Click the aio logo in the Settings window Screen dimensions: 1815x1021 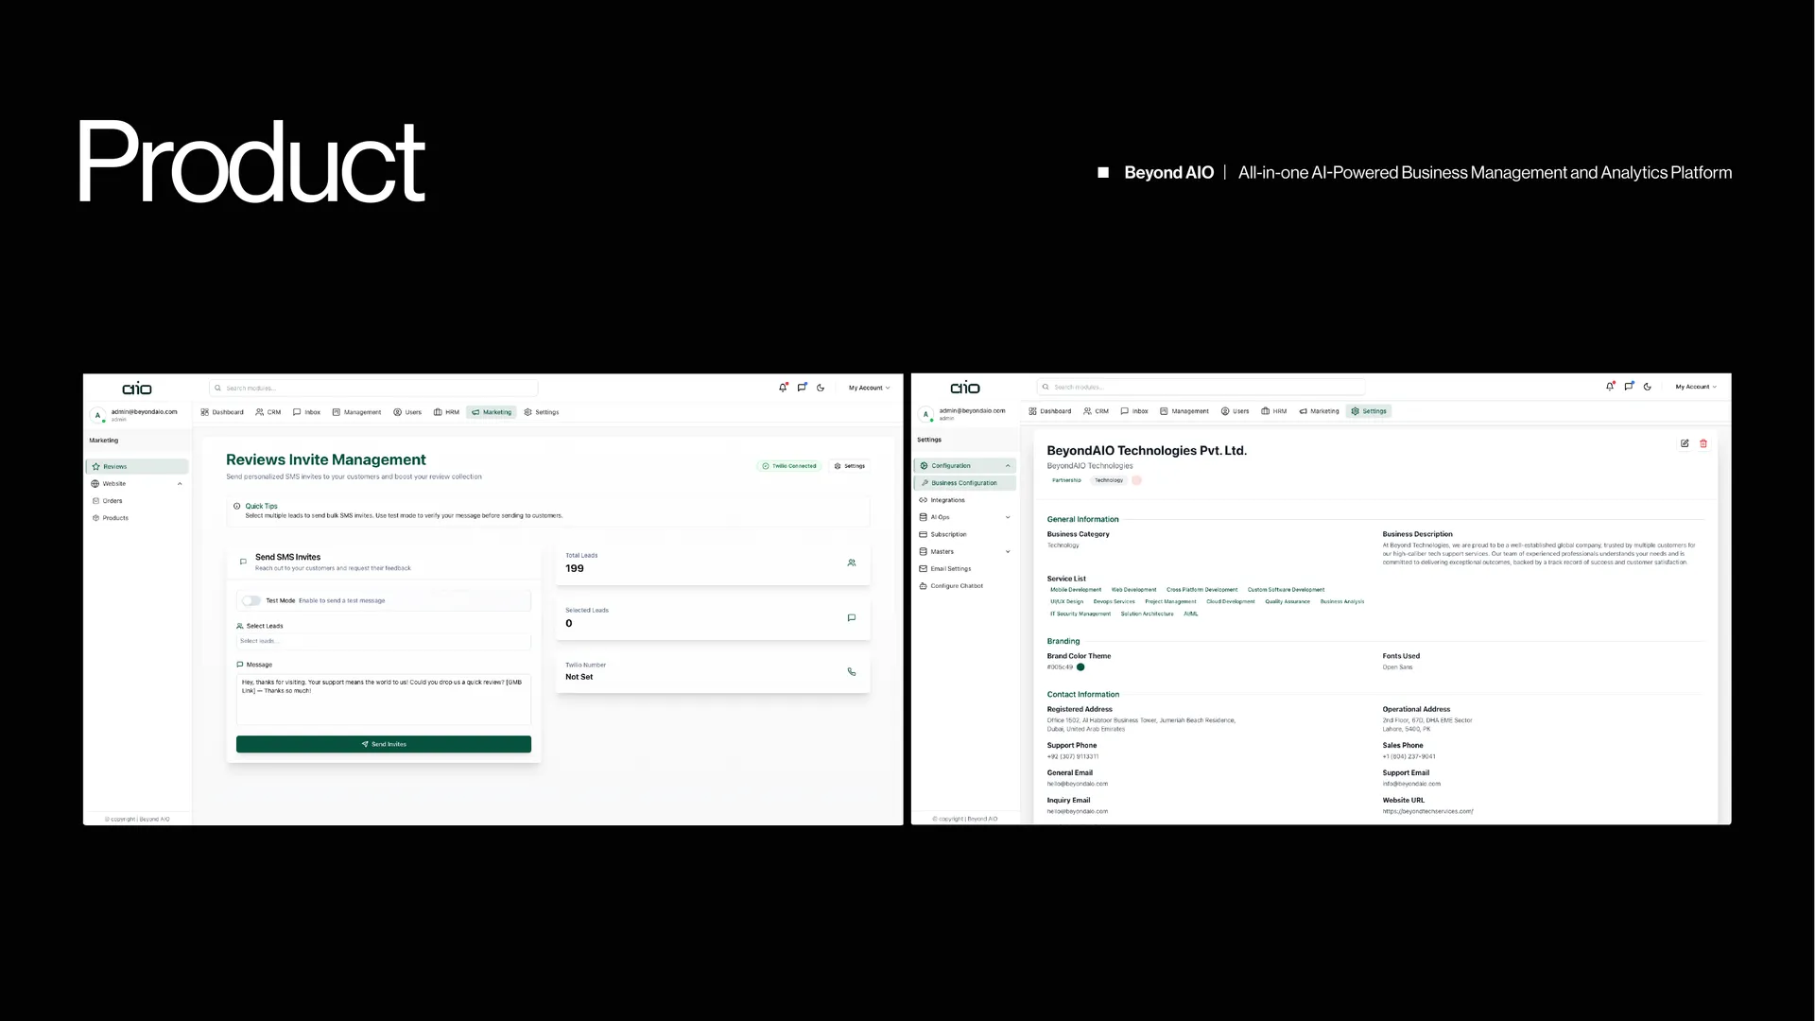pos(965,388)
